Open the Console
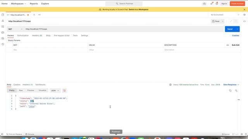 (30, 134)
